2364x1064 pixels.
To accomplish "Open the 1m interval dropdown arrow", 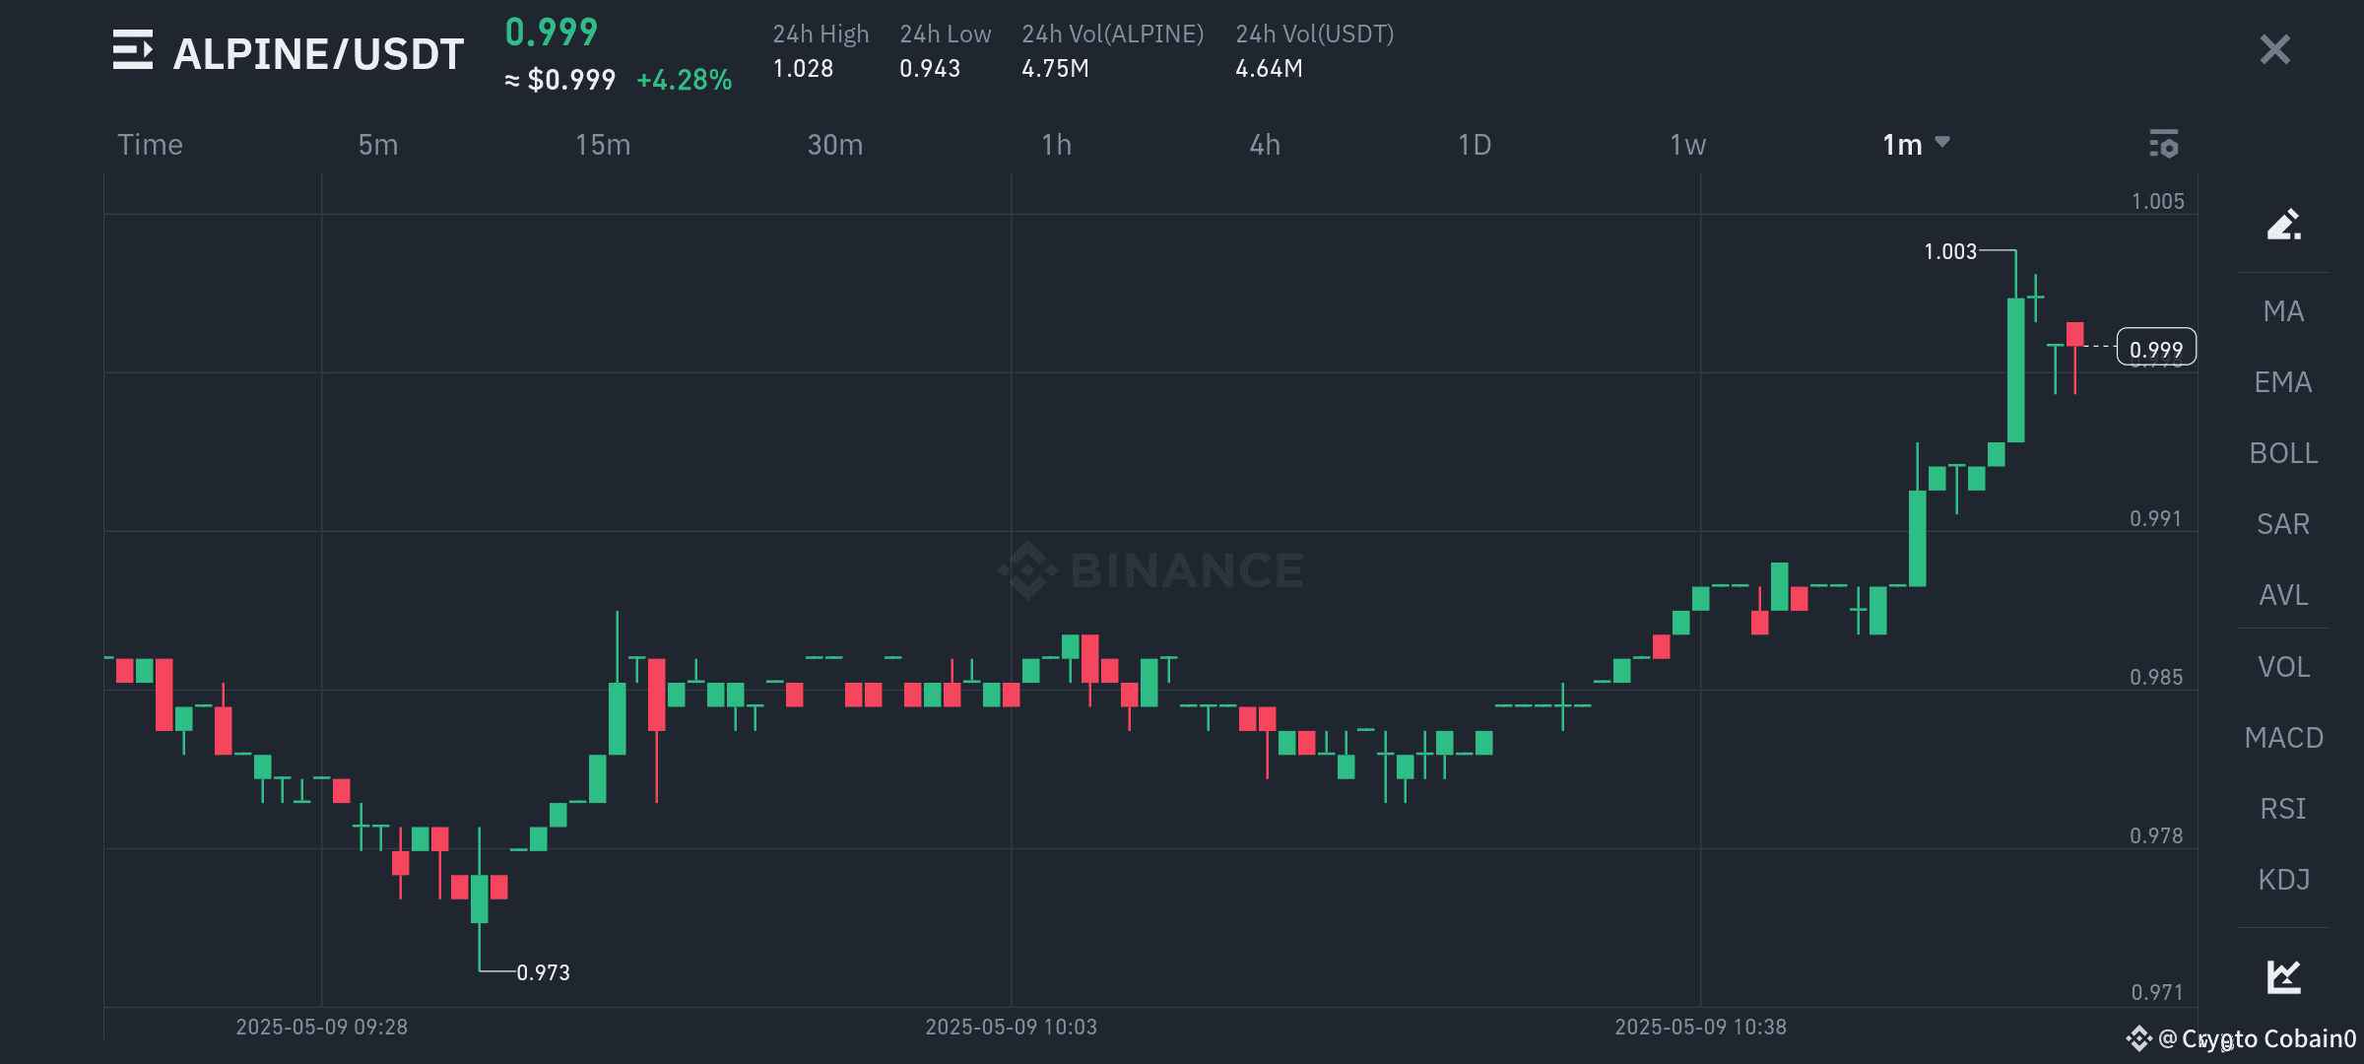I will tap(1944, 143).
